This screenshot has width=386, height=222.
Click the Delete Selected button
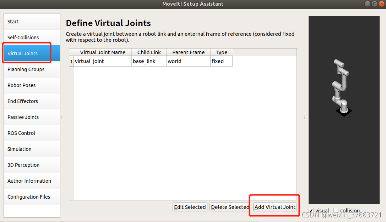tap(230, 207)
